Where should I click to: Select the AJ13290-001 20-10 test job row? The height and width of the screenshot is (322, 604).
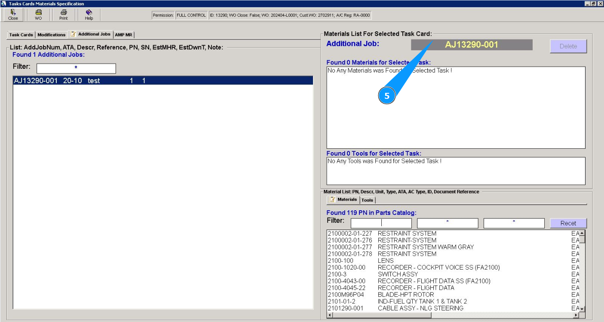tap(163, 80)
